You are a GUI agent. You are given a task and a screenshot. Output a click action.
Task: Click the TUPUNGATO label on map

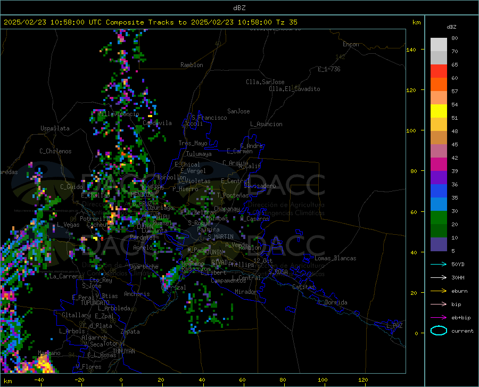95,303
